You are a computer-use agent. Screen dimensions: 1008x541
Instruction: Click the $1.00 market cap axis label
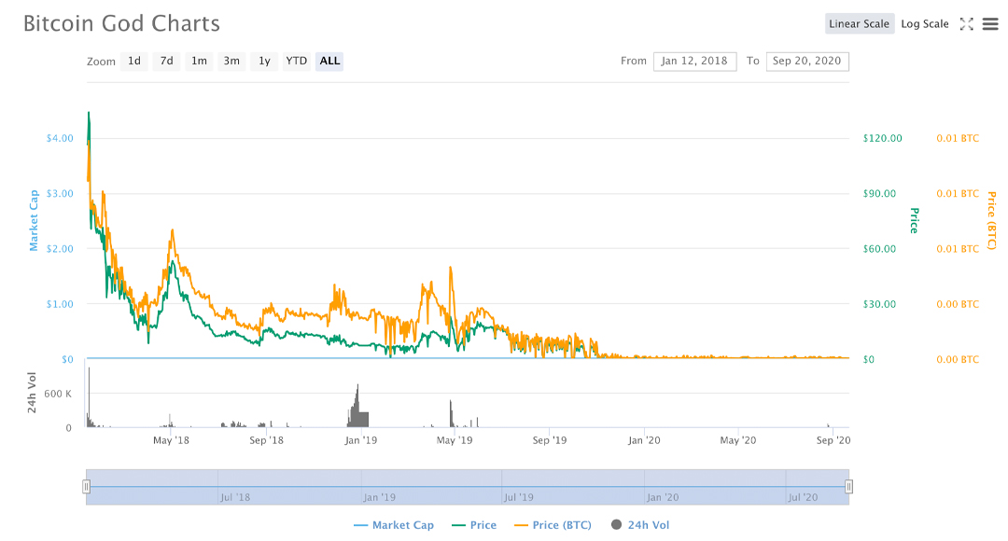click(x=60, y=304)
